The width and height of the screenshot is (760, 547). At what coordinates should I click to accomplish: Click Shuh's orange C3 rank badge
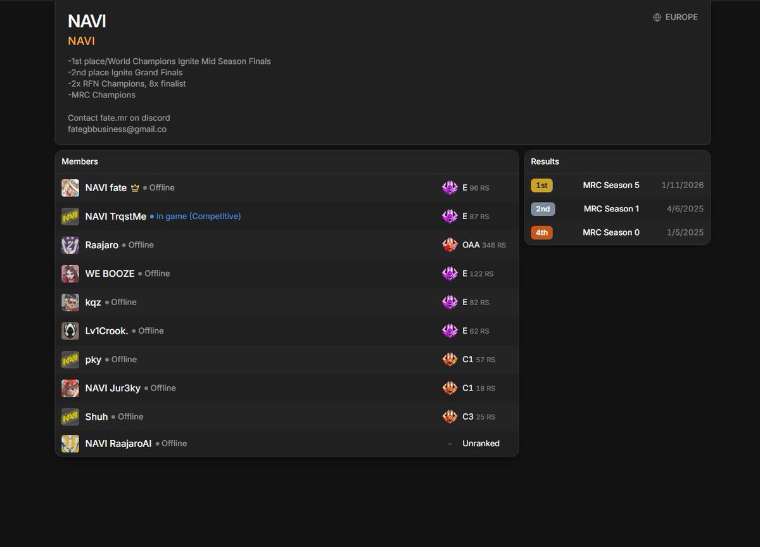pyautogui.click(x=450, y=417)
